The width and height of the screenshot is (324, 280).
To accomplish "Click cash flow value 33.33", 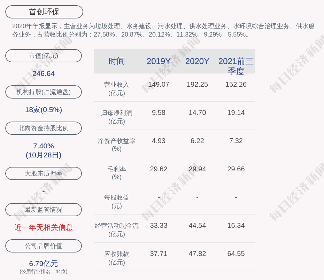I will pyautogui.click(x=159, y=225).
